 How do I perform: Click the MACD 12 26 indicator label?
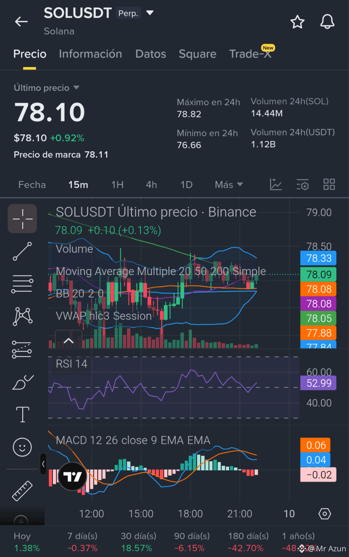coord(133,440)
